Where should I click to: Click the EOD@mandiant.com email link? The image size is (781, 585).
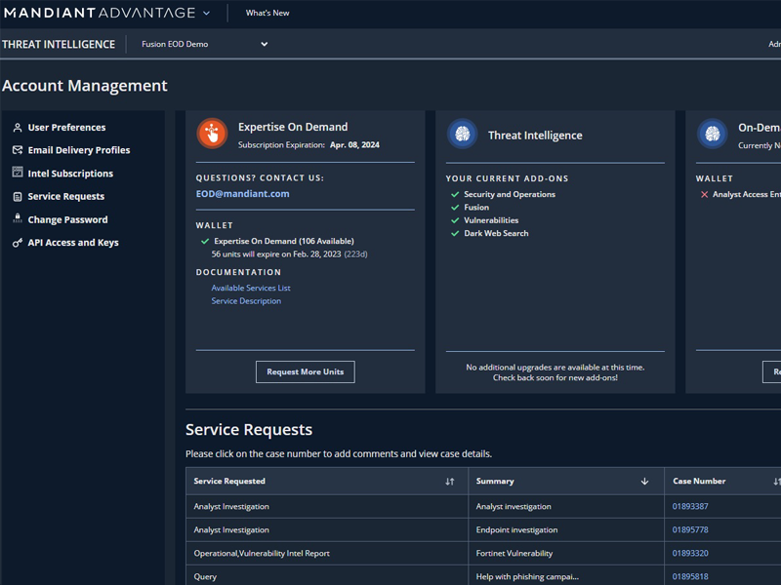tap(242, 194)
